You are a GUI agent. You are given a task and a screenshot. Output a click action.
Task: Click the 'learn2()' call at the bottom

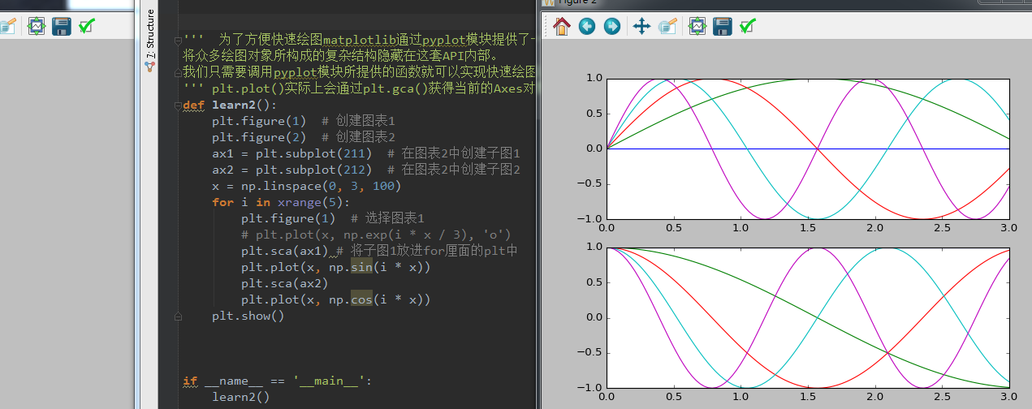240,398
